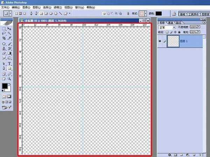This screenshot has height=157, width=210.
Task: Pick the Line shape in the options bar
Action: click(x=61, y=13)
